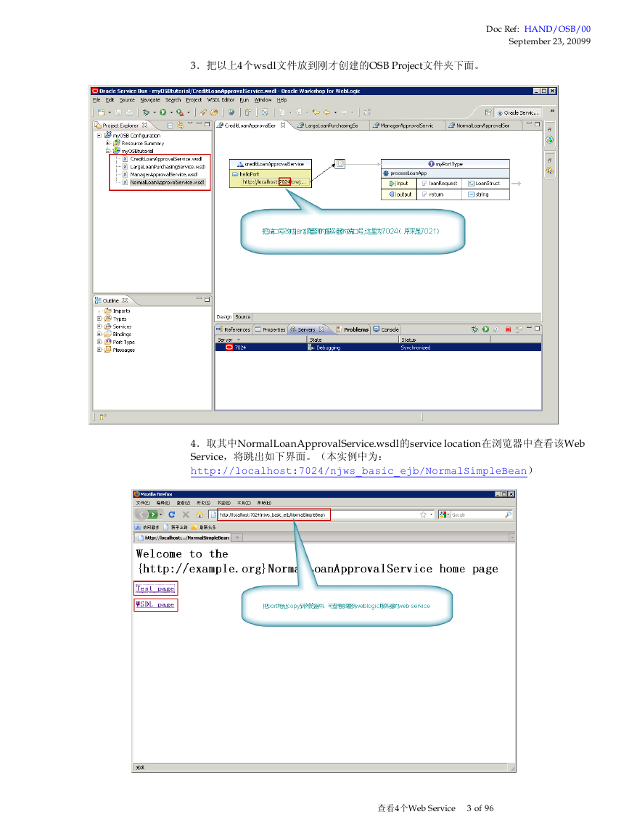This screenshot has height=838, width=629.
Task: Click the Link with Editor icon in Project Explorer
Action: [x=181, y=125]
